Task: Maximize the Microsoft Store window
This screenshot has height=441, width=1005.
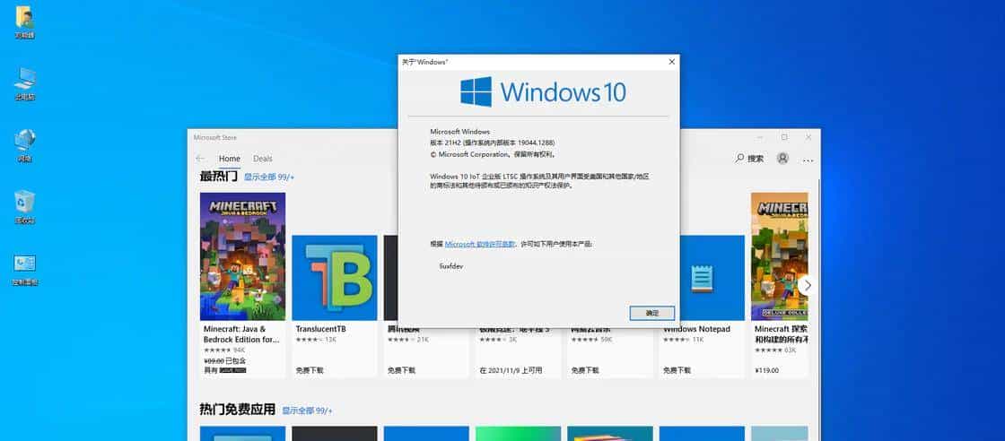Action: (784, 137)
